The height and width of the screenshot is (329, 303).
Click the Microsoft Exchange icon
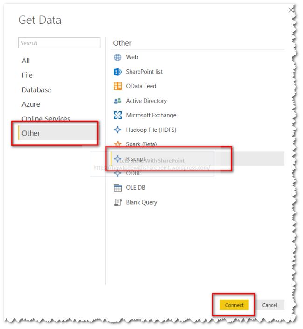pos(117,115)
